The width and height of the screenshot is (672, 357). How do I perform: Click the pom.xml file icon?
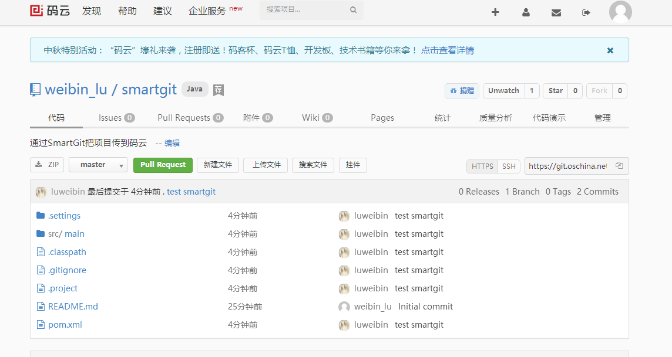pyautogui.click(x=41, y=325)
